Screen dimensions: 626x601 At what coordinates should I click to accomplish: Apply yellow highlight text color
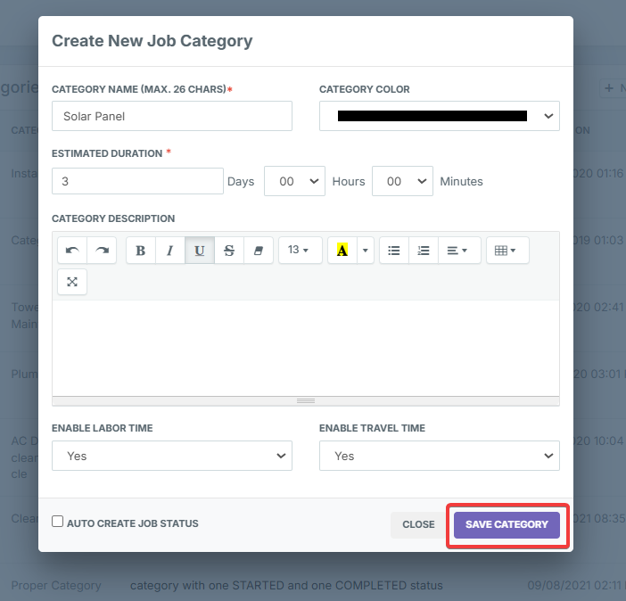pyautogui.click(x=342, y=251)
